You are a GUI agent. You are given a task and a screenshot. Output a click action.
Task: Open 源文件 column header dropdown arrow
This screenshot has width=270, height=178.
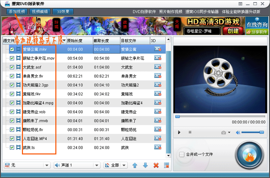click(x=64, y=40)
